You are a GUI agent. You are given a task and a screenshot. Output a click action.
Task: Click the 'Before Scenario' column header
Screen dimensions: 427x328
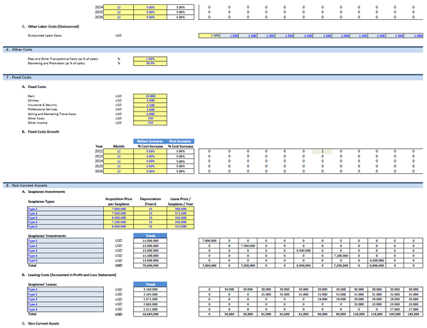[x=150, y=141]
